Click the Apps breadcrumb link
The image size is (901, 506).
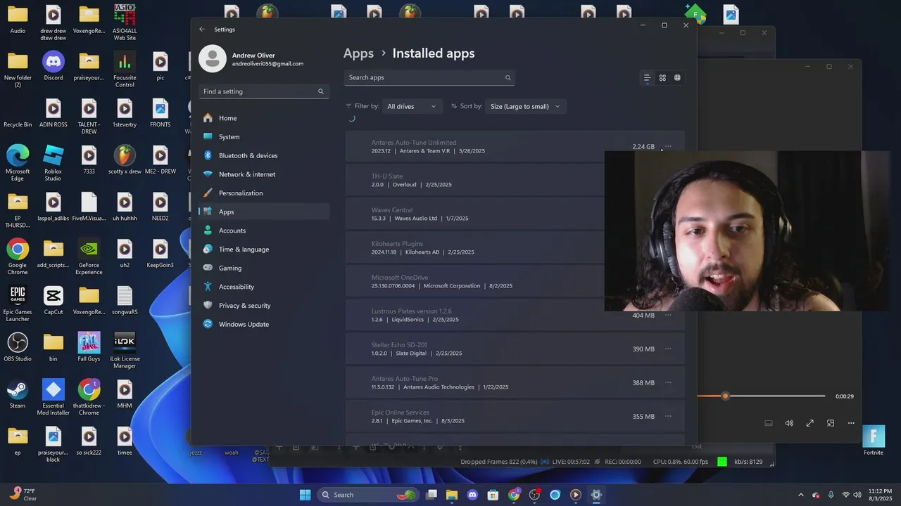(x=358, y=53)
